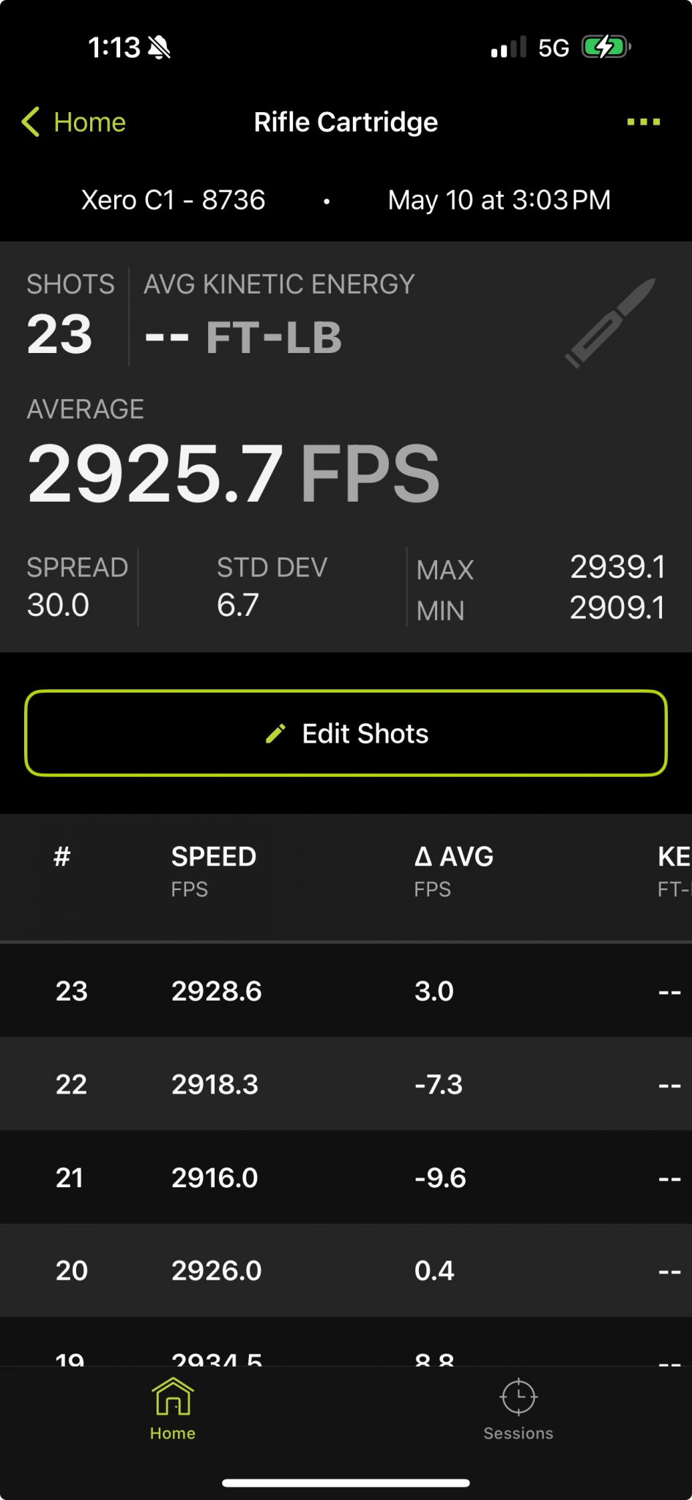Screen dimensions: 692x1500
Task: Tap the Δ AVG column header
Action: point(454,857)
